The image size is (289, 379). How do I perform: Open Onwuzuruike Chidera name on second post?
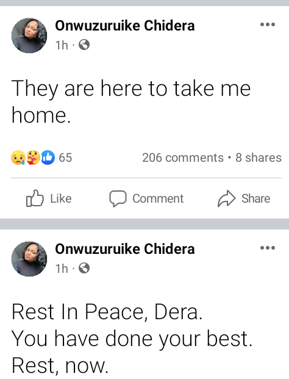(125, 249)
